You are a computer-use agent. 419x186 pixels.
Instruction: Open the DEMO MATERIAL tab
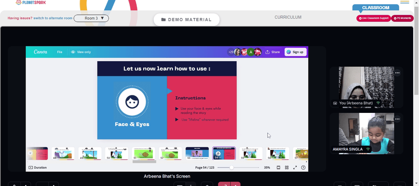tap(186, 20)
